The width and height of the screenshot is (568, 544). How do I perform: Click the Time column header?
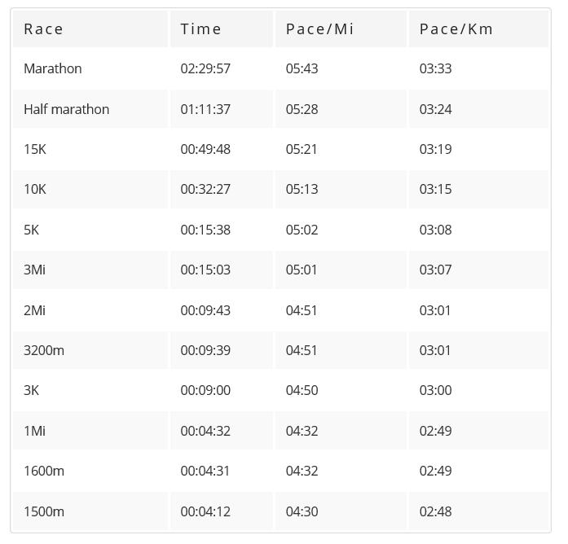pos(222,29)
